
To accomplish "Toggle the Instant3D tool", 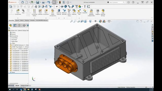I will coord(85,11).
